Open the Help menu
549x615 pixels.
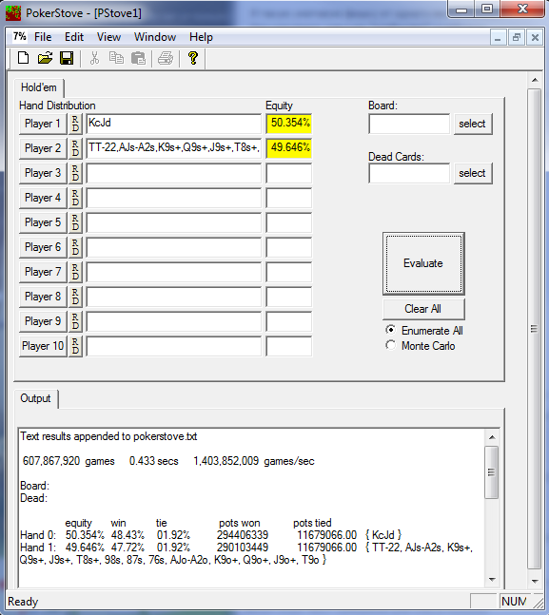click(201, 37)
